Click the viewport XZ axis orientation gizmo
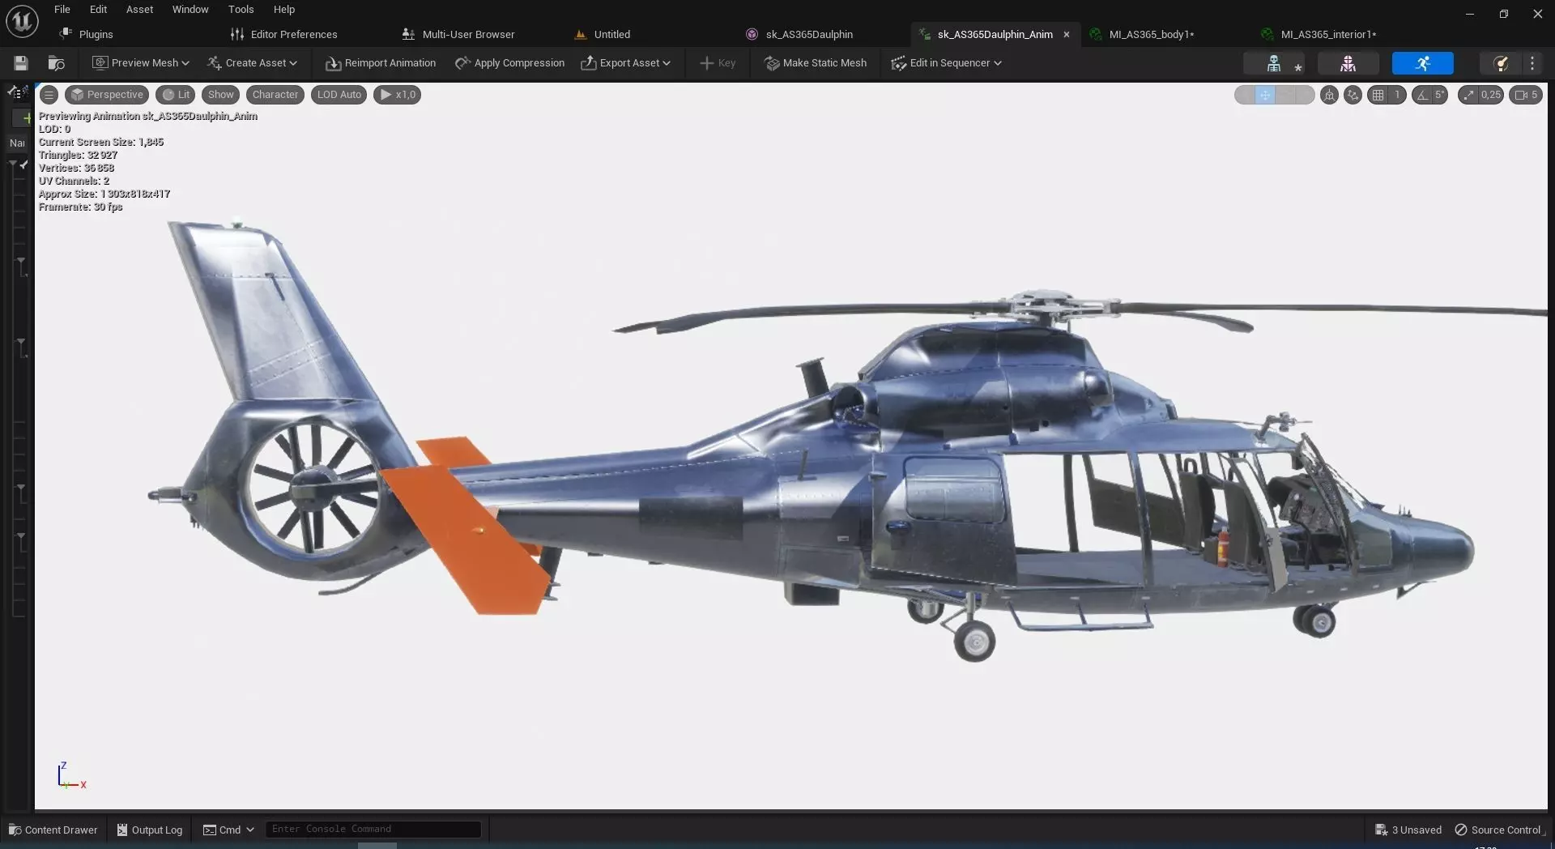The width and height of the screenshot is (1555, 849). click(71, 776)
